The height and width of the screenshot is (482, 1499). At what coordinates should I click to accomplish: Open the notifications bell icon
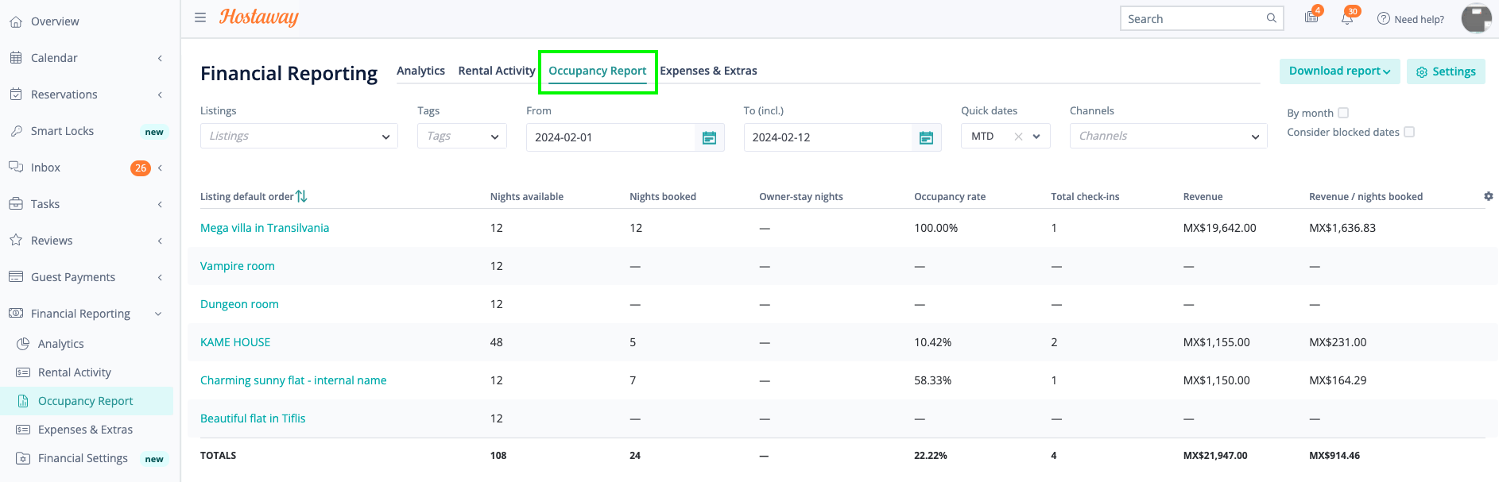point(1347,18)
